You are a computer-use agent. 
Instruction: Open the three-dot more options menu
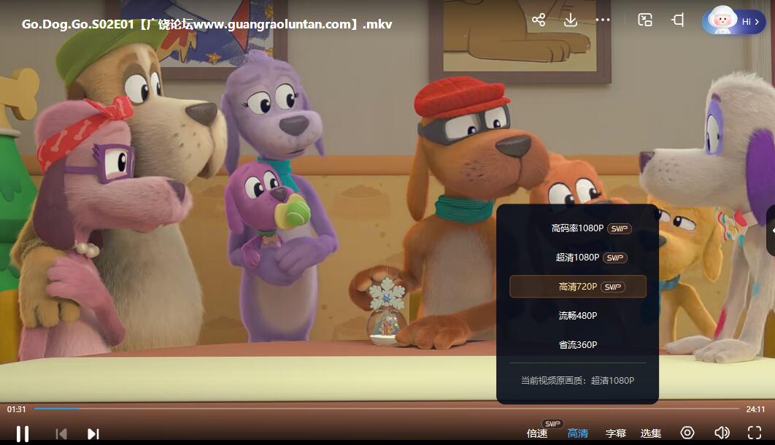point(603,20)
